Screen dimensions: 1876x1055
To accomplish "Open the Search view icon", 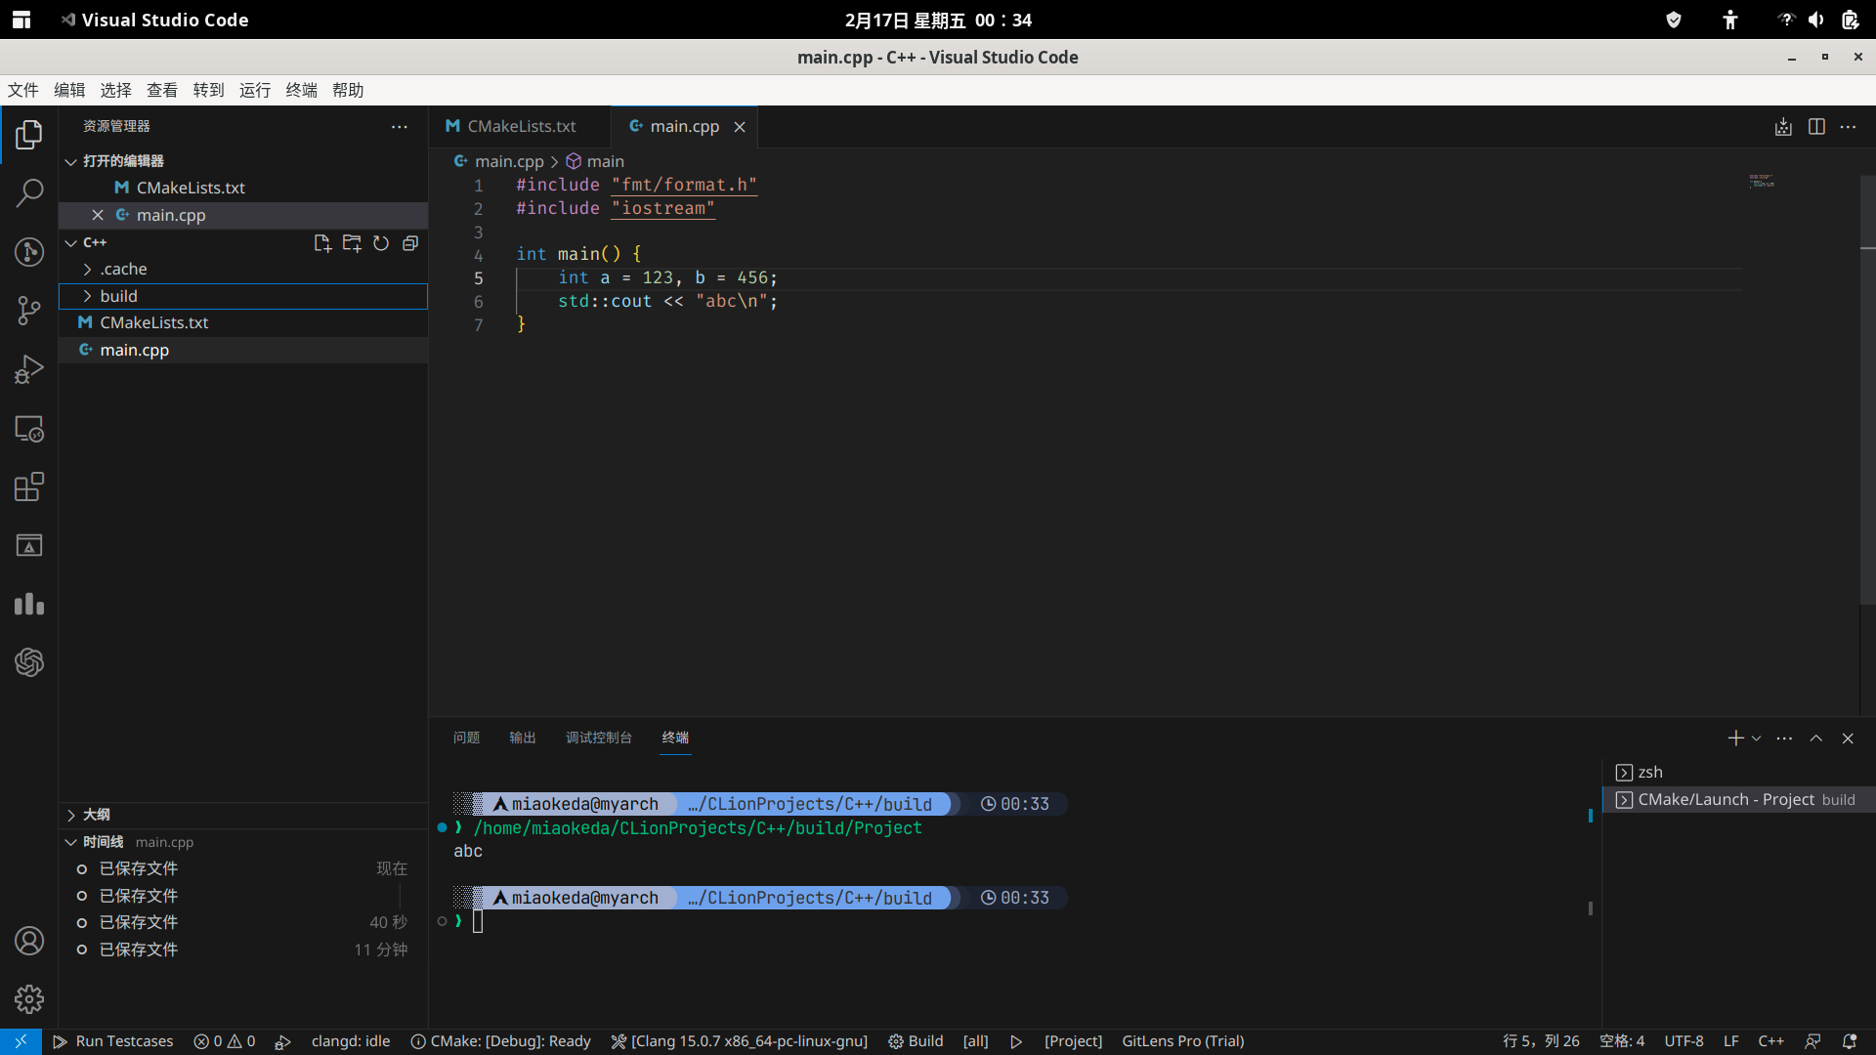I will tap(29, 193).
